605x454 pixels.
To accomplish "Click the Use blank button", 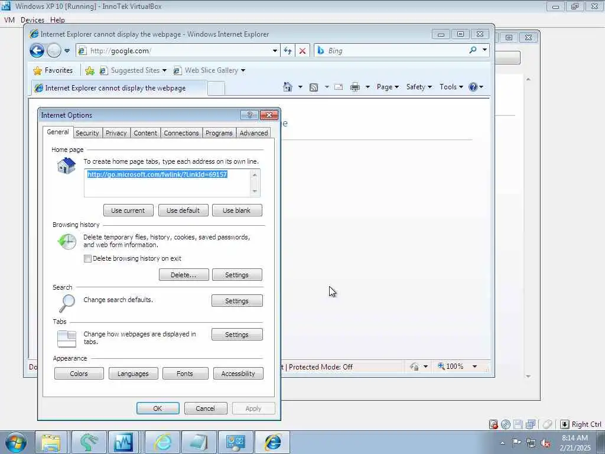I will coord(237,210).
